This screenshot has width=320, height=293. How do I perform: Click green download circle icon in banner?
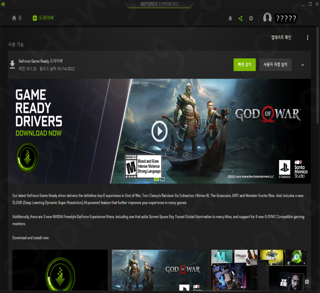27,158
